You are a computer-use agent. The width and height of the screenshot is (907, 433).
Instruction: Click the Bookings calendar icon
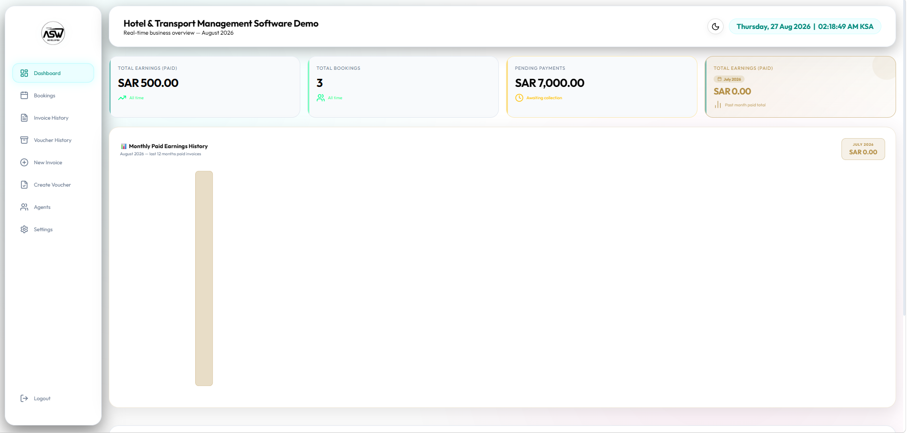(24, 95)
